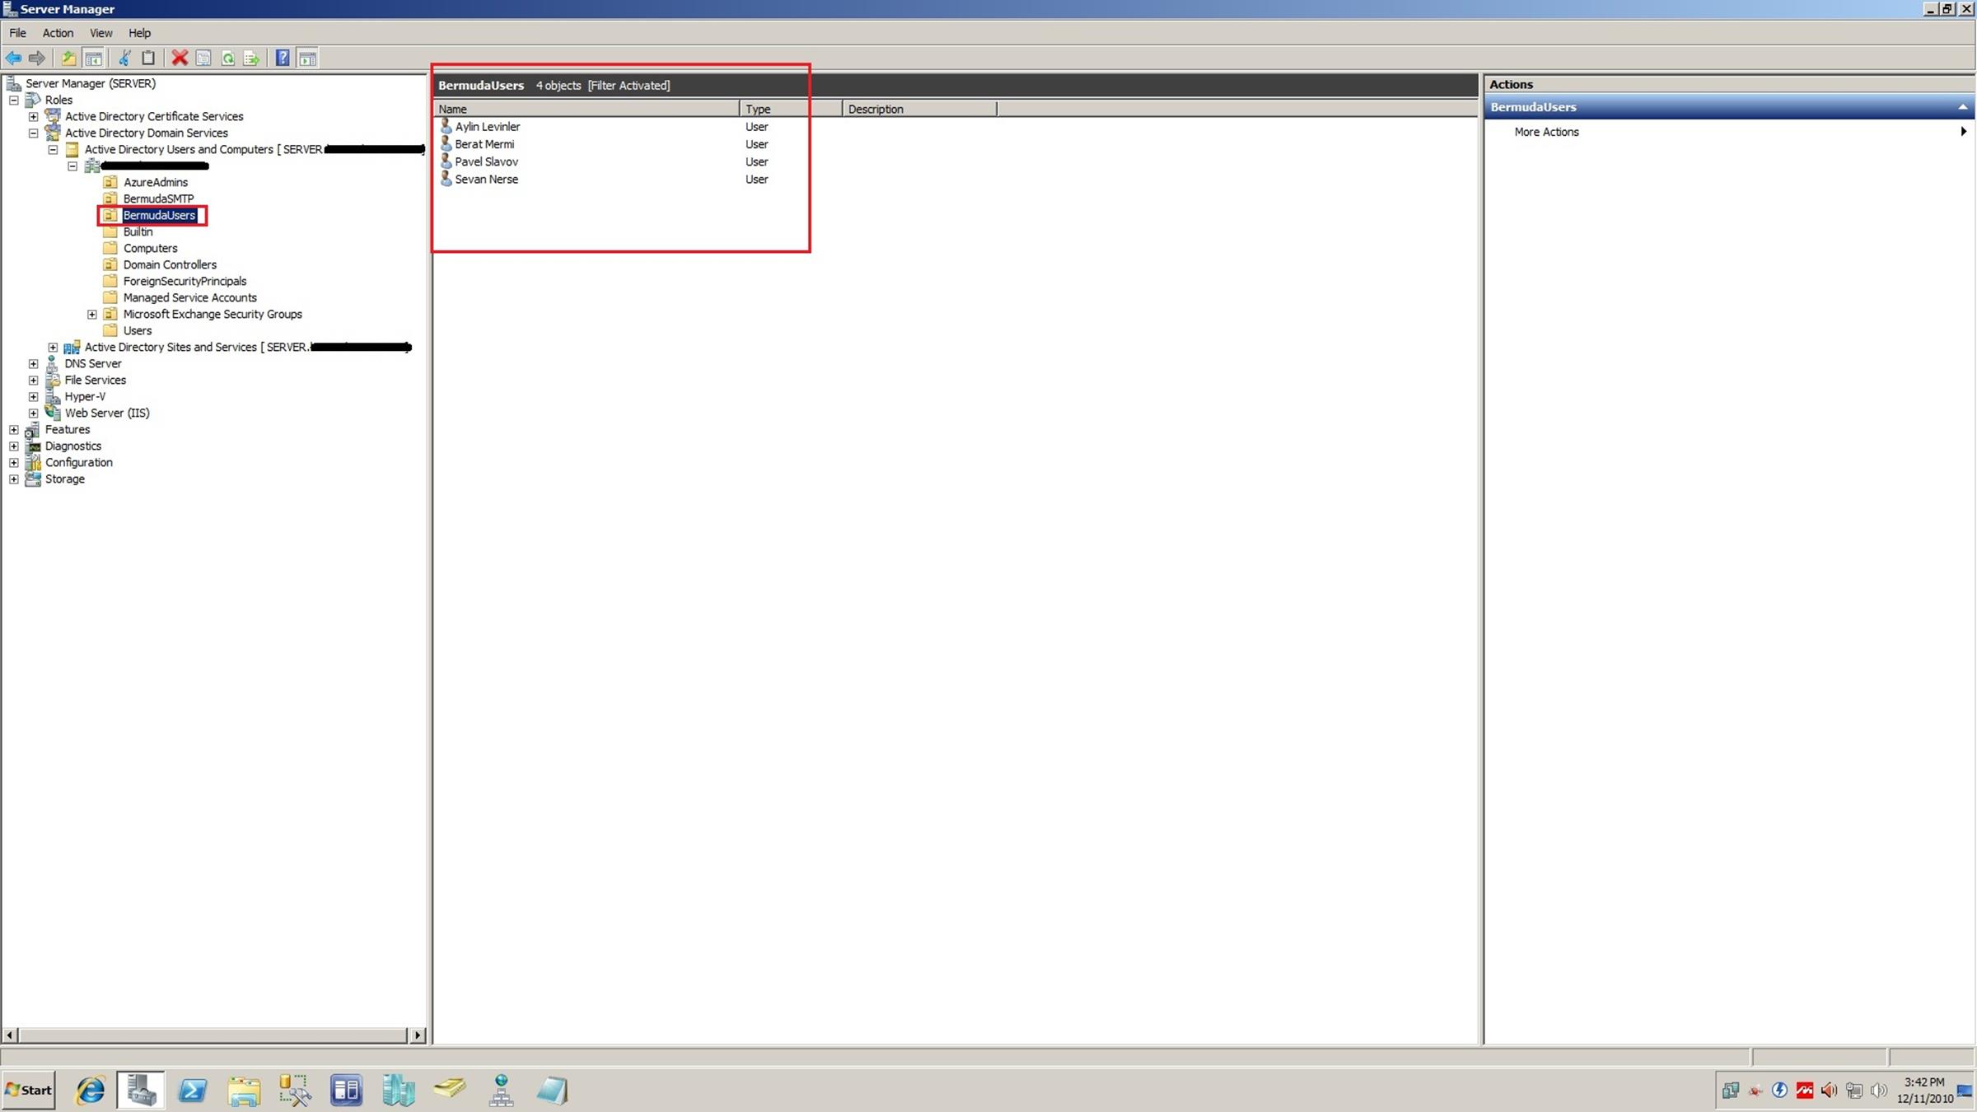Expand the Hyper-V node
The height and width of the screenshot is (1112, 1977).
(x=34, y=396)
